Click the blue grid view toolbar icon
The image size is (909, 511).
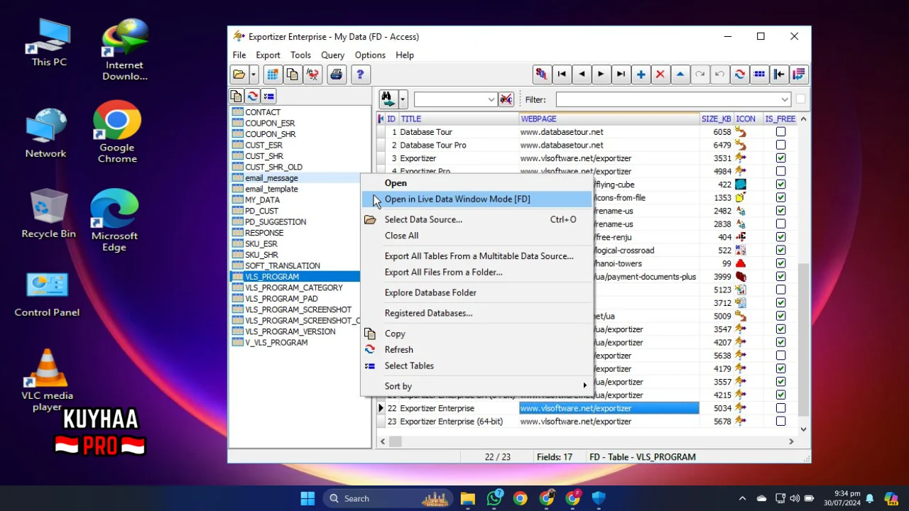(x=759, y=75)
